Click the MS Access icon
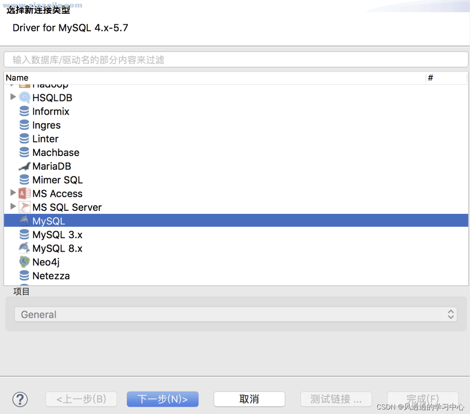470x414 pixels. click(x=24, y=193)
